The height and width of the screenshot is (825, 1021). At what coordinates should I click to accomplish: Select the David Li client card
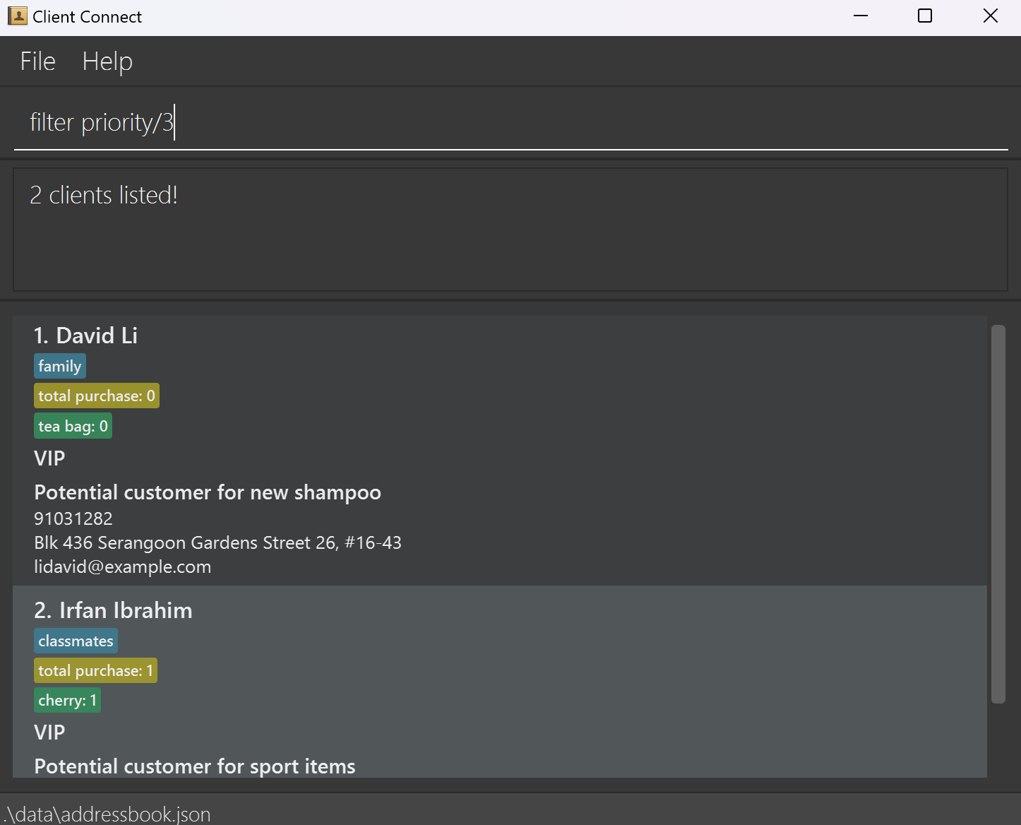click(x=500, y=451)
